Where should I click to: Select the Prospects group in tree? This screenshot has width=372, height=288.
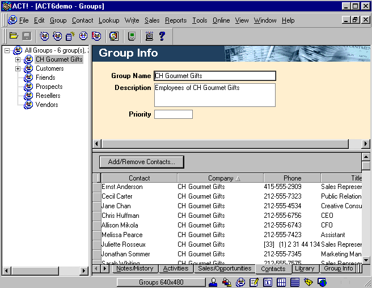point(49,87)
